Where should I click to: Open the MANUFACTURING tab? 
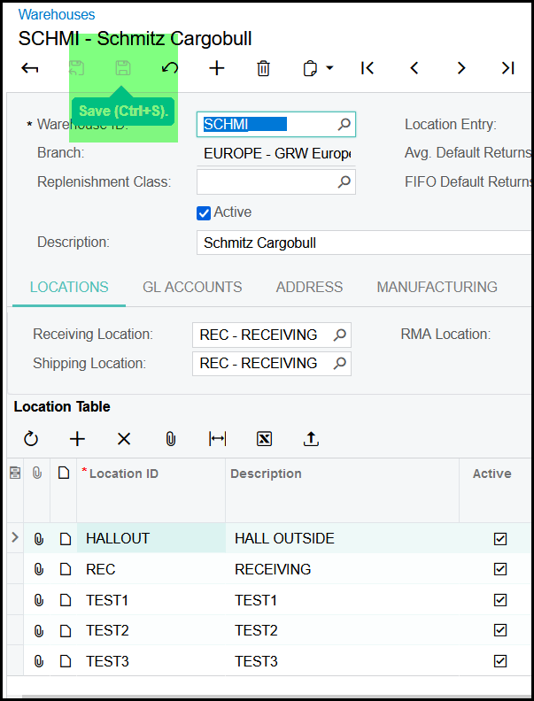[x=437, y=287]
